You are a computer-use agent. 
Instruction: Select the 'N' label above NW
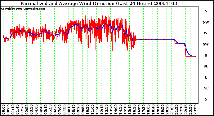206,11
